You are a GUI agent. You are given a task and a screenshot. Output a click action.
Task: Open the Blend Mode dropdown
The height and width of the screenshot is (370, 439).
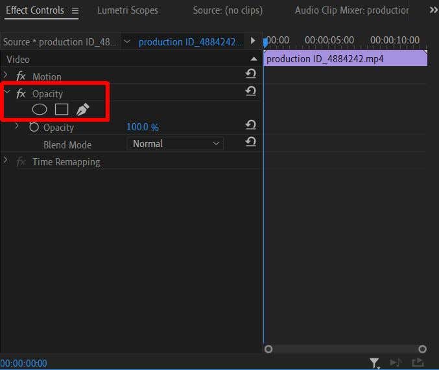coord(175,144)
